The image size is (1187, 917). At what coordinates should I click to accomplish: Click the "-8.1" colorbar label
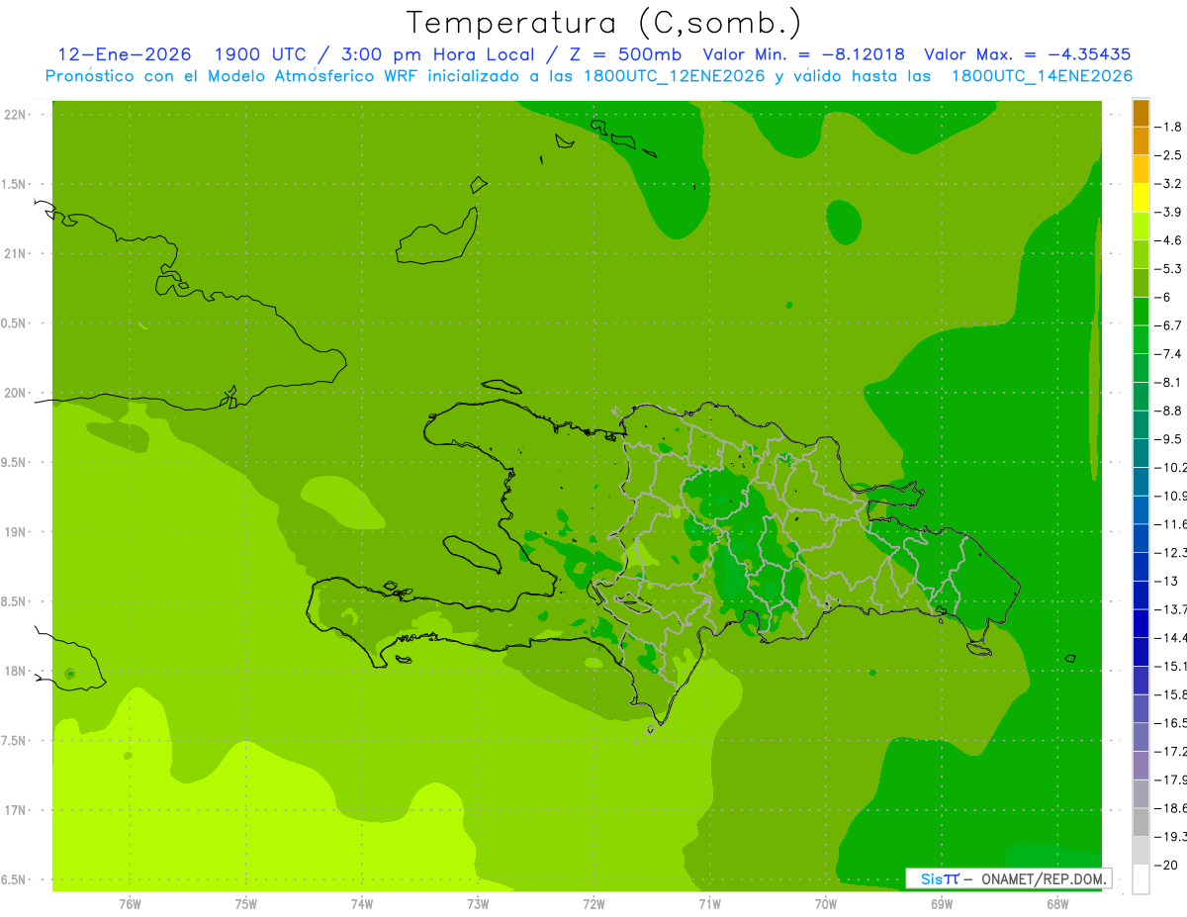point(1168,382)
